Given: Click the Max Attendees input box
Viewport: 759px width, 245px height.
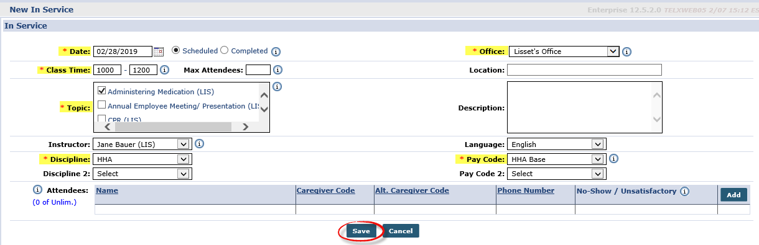Looking at the screenshot, I should pos(258,70).
